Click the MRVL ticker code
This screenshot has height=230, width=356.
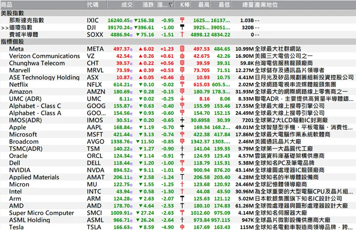95,70
